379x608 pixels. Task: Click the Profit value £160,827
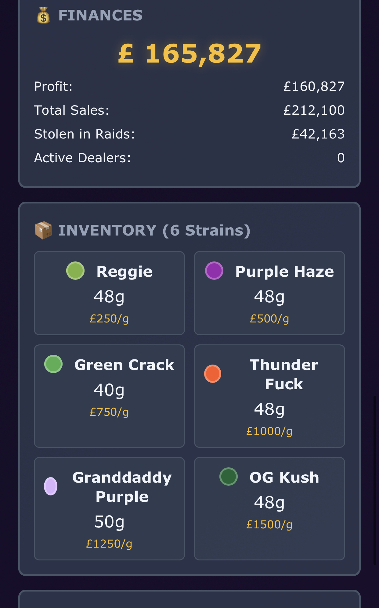point(314,87)
